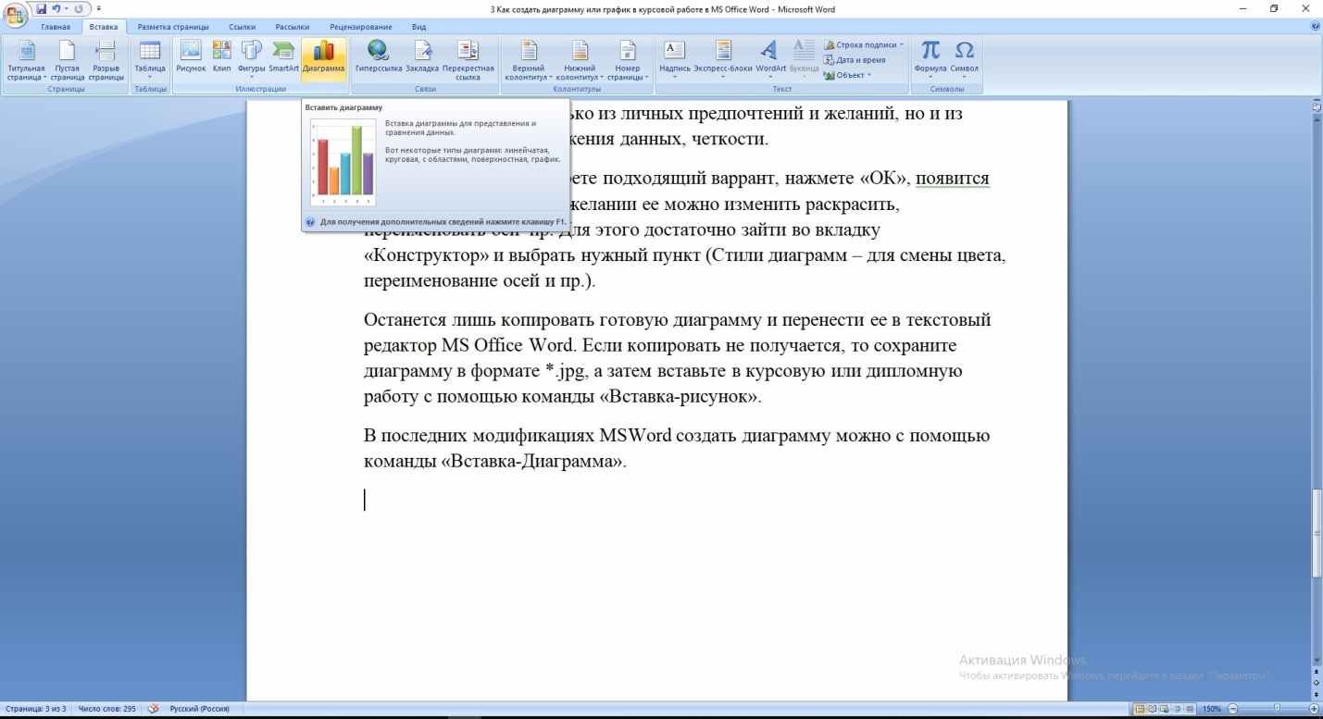Insert a Гиперссылка hyperlink
Screen dimensions: 1323x719
[378, 56]
